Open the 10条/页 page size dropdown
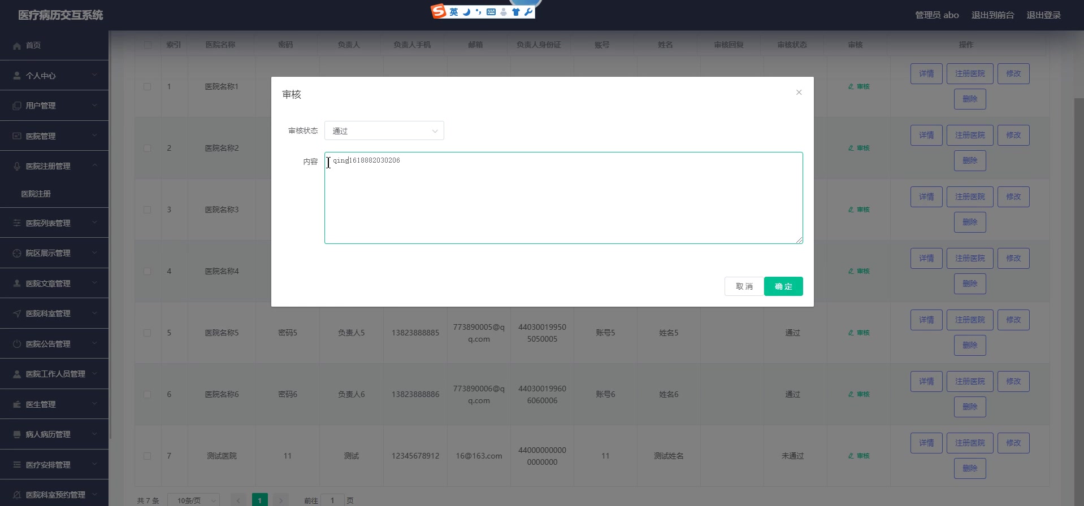This screenshot has width=1084, height=506. point(193,500)
